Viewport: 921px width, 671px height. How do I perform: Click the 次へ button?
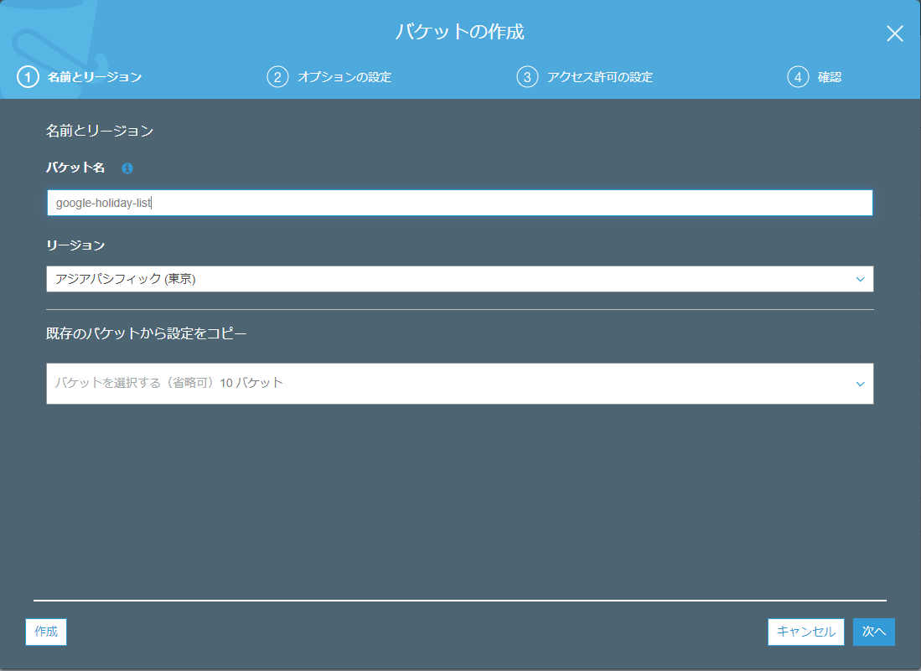[x=873, y=632]
